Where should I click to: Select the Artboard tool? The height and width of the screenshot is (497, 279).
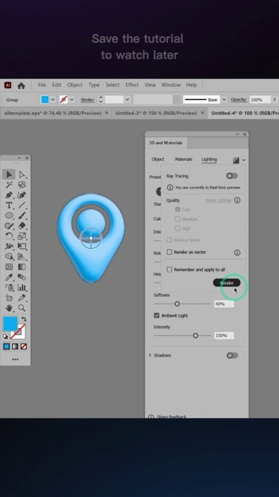(9, 298)
